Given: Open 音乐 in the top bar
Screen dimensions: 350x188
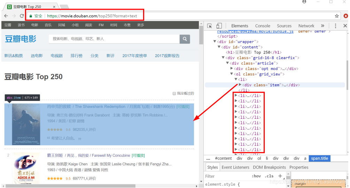Looking at the screenshot, I should point(48,25).
